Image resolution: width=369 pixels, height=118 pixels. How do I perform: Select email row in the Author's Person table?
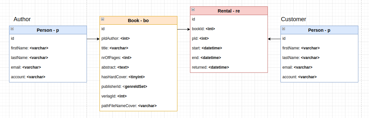coord(48,67)
